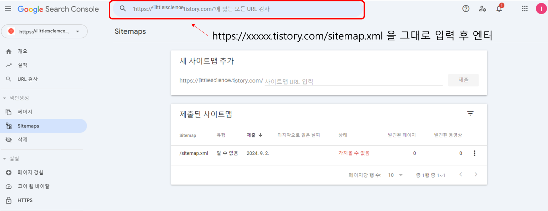Screen dimensions: 548x211
Task: Open user and permissions settings icon
Action: [482, 9]
